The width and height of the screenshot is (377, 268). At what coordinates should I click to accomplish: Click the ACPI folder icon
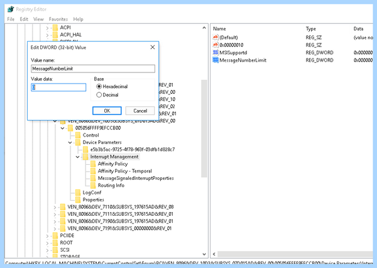55,28
